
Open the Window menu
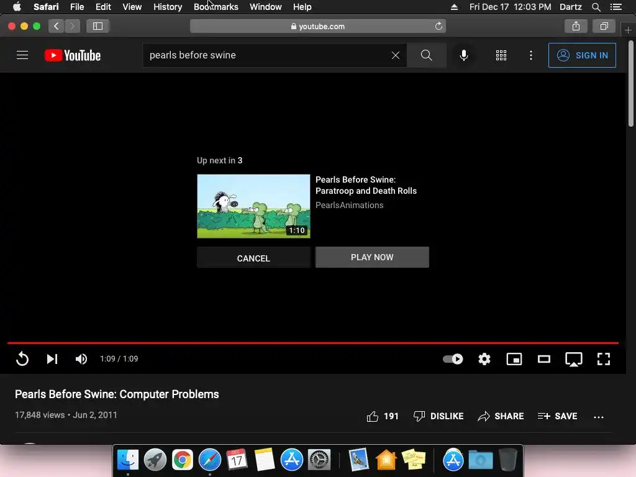pos(266,7)
